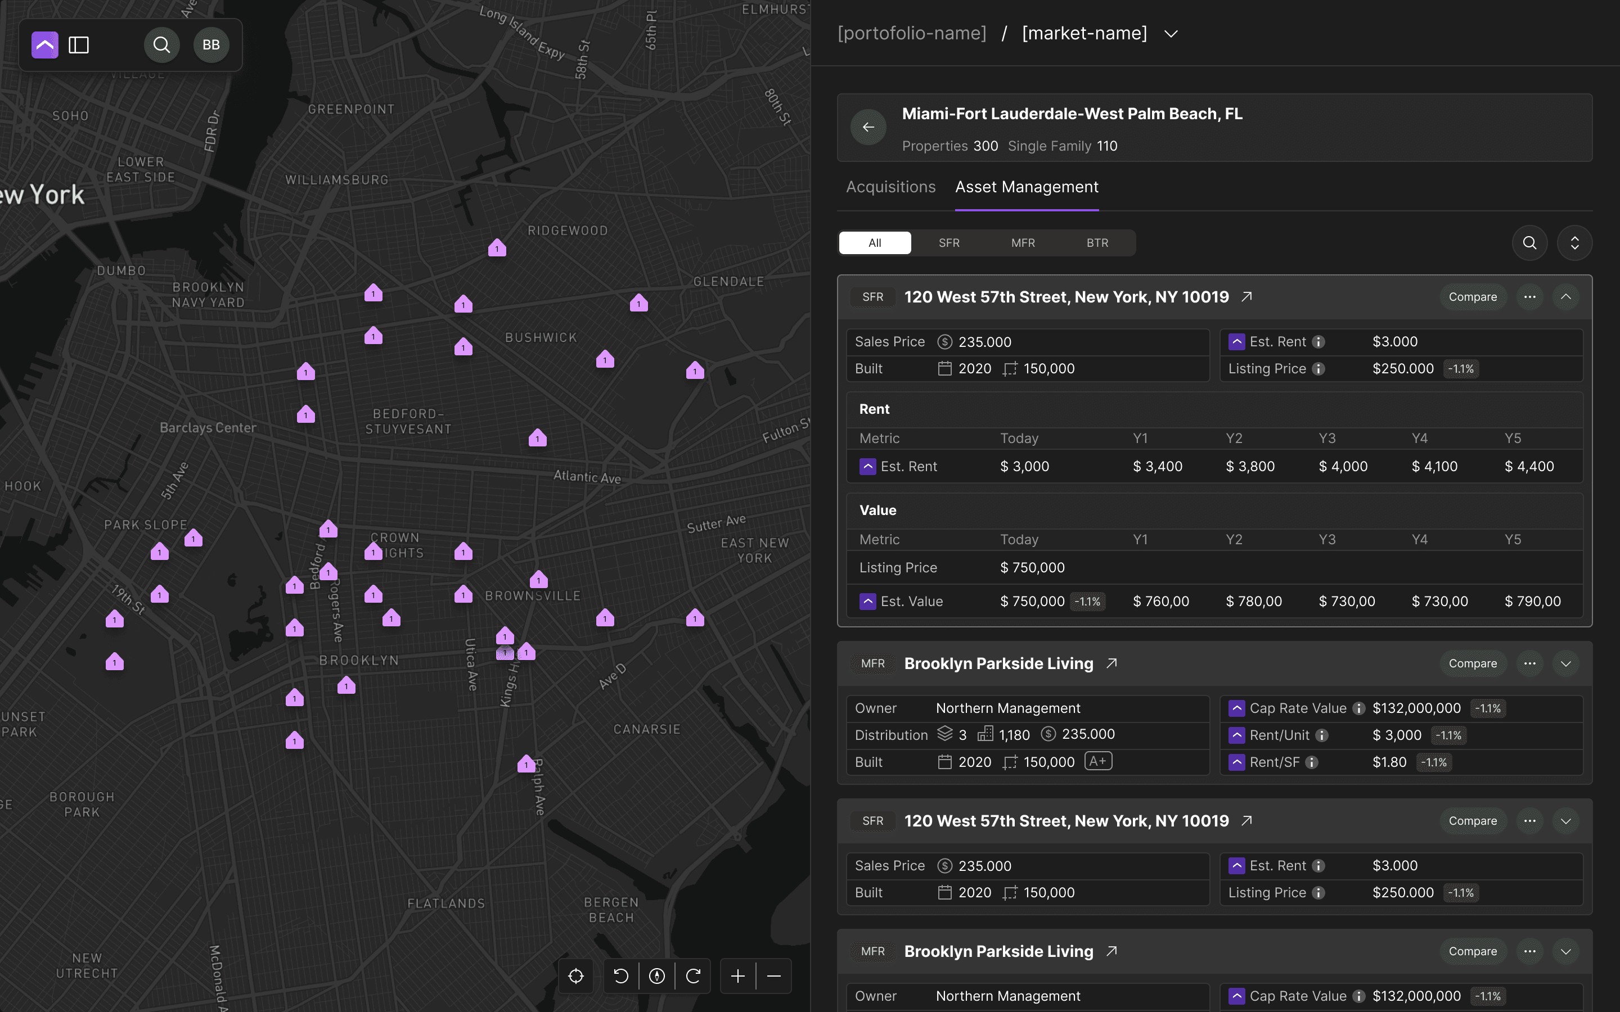This screenshot has width=1620, height=1012.
Task: Open the market-name dropdown chevron
Action: pos(1171,34)
